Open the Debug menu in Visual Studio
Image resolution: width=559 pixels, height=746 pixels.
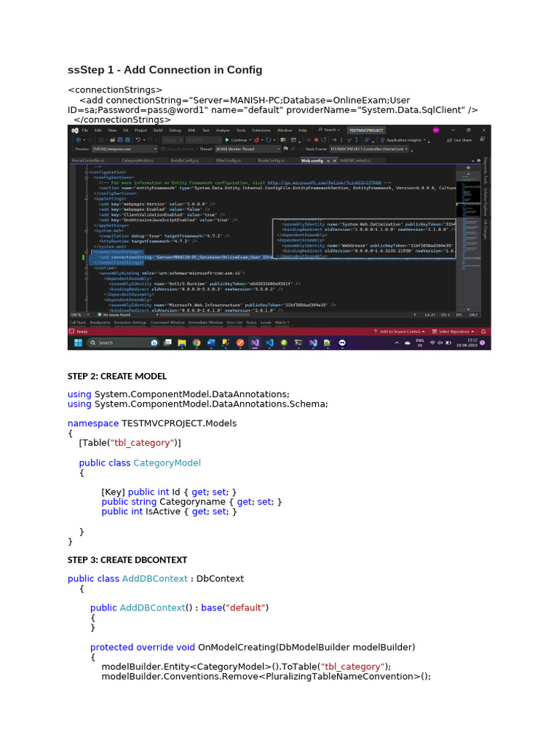pyautogui.click(x=175, y=130)
